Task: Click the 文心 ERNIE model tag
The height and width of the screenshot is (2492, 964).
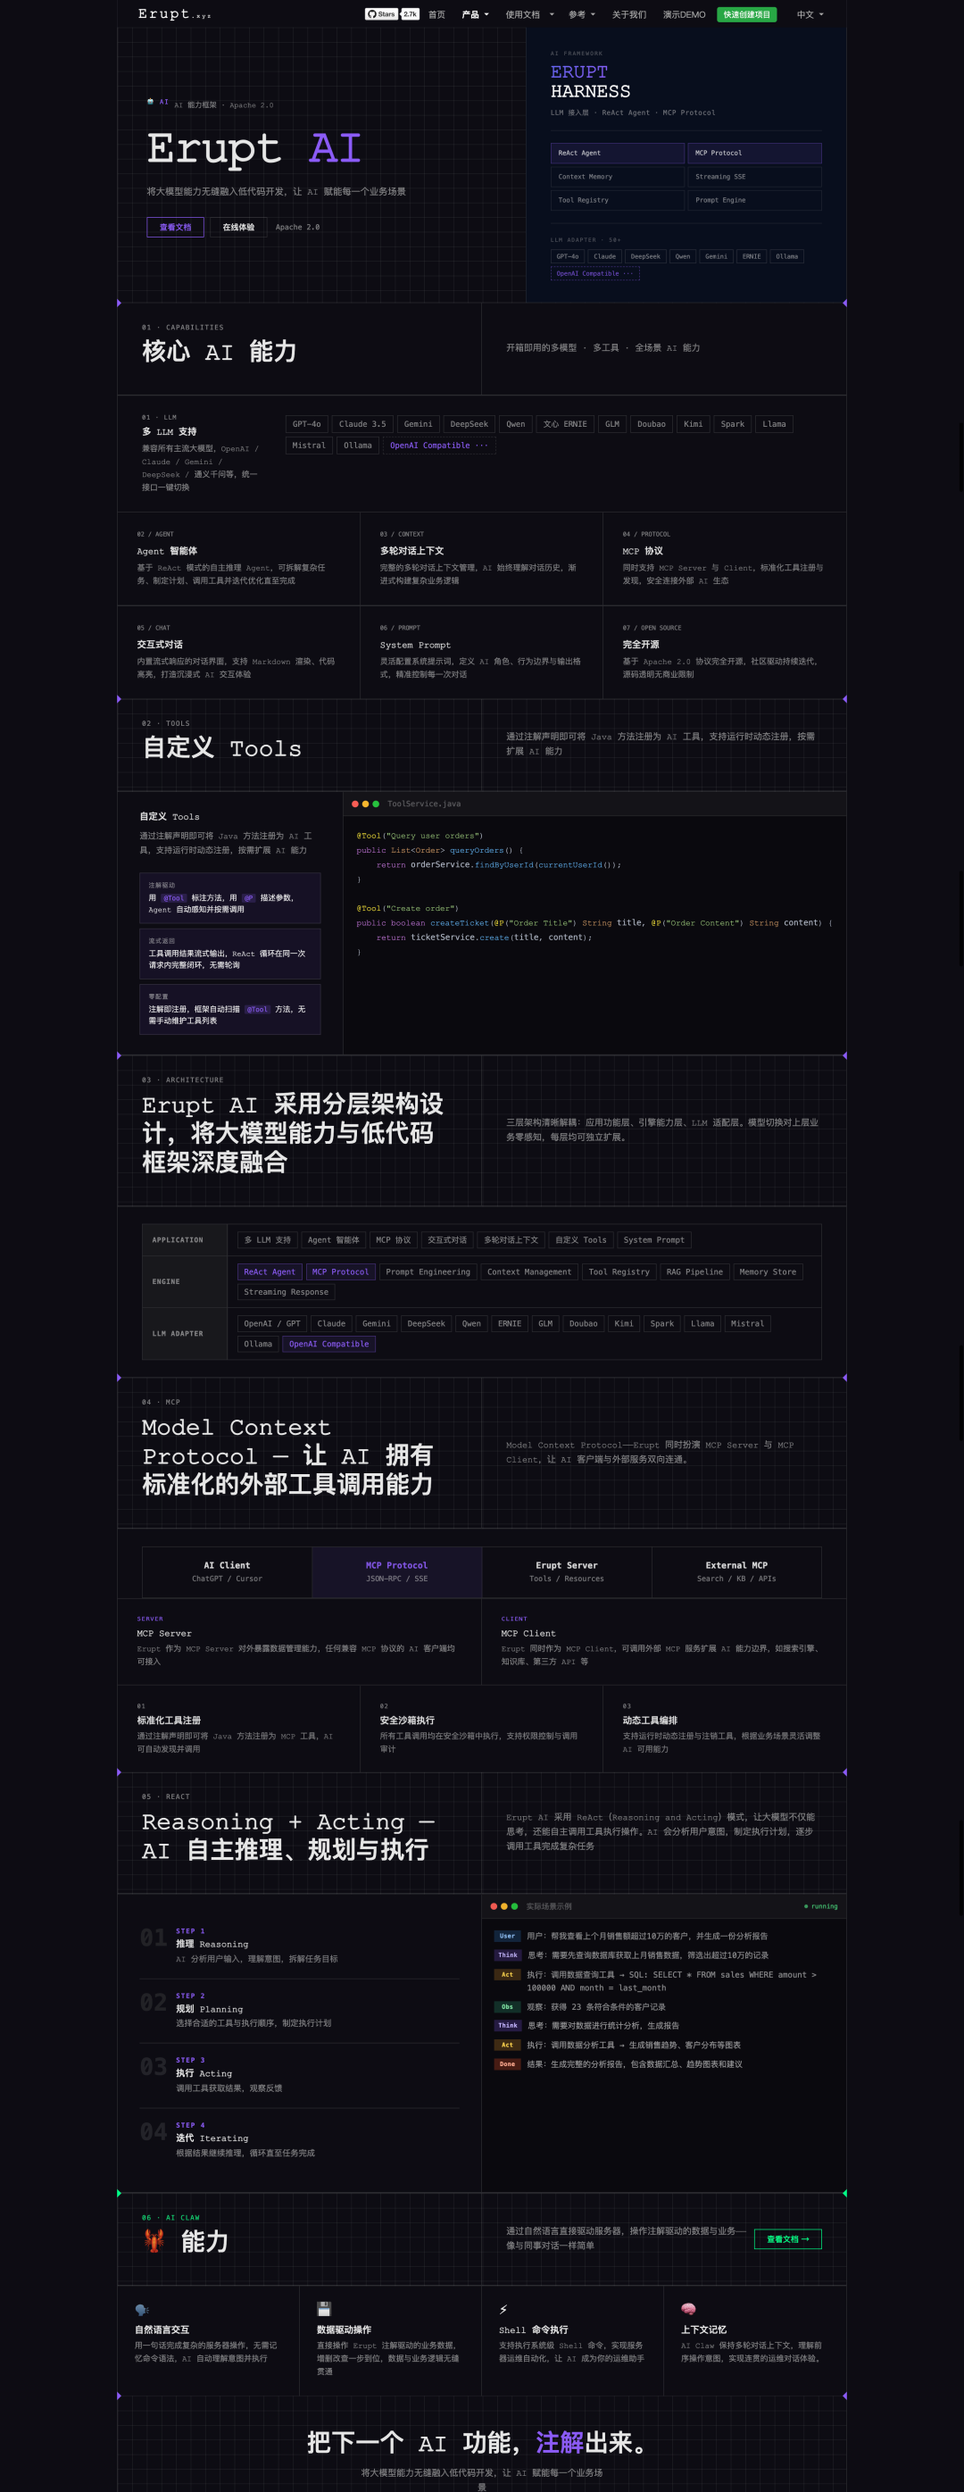Action: 565,424
